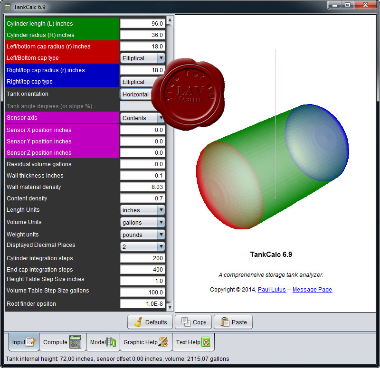Click Height Table Step Size field
Screen dimensions: 380x368
[142, 281]
